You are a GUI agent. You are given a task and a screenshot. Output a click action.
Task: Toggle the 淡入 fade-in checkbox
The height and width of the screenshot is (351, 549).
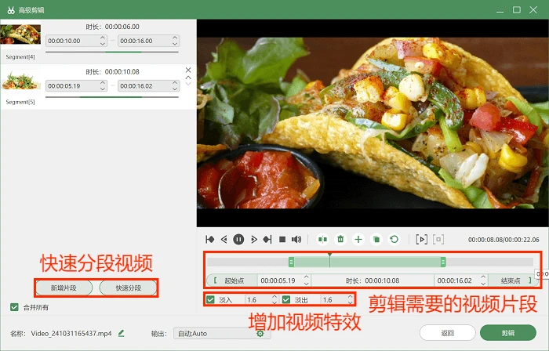(x=210, y=299)
